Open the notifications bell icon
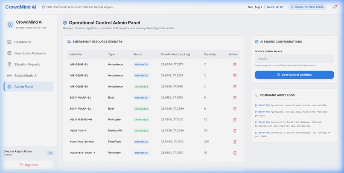344x173 pixels. [335, 7]
